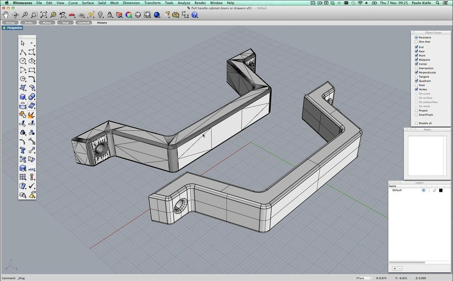453x281 pixels.
Task: Open Spotlight search in menu bar
Action: tap(438, 3)
